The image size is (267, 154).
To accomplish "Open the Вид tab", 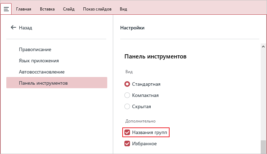I will 123,9.
